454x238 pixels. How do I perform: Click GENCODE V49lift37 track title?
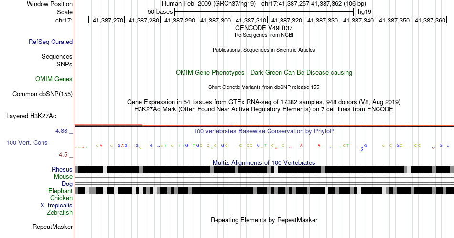pyautogui.click(x=264, y=28)
